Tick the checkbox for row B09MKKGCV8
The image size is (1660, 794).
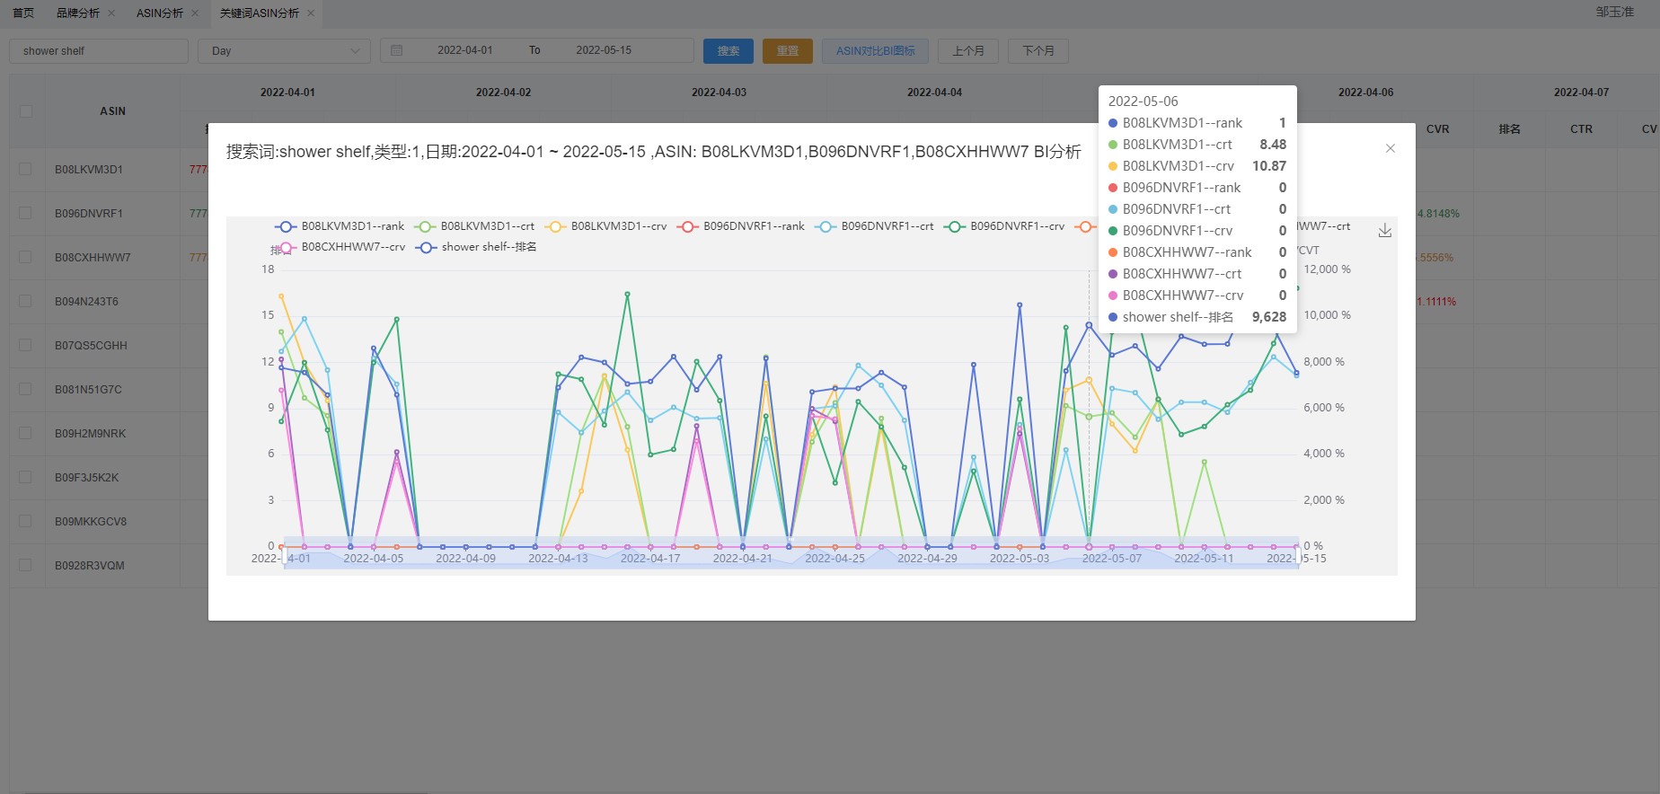pos(25,521)
